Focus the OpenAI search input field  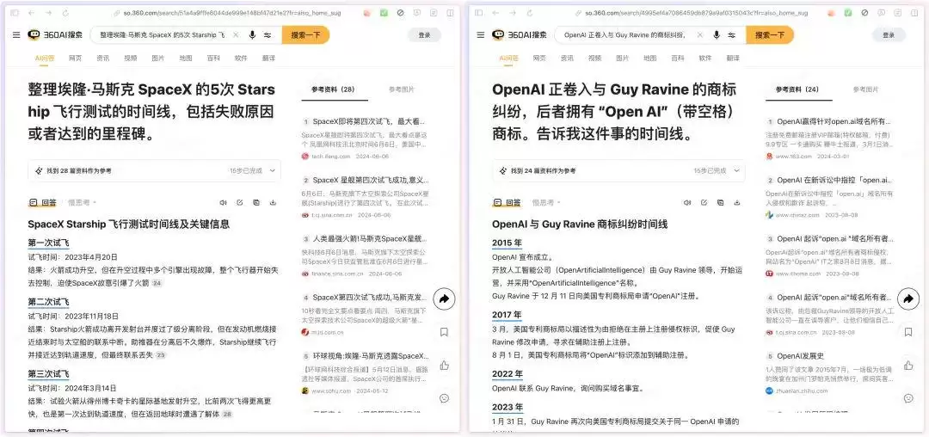pyautogui.click(x=625, y=35)
